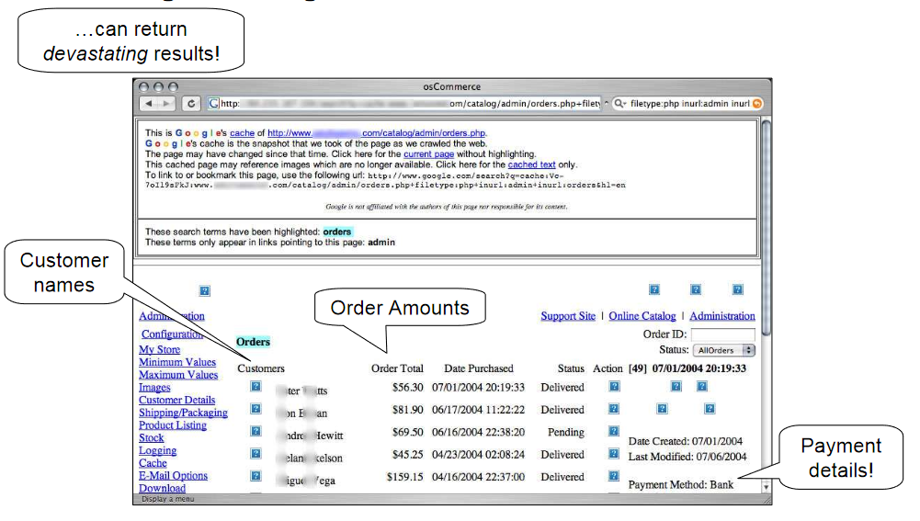The image size is (920, 521).
Task: Click the Pending status text
Action: point(565,433)
